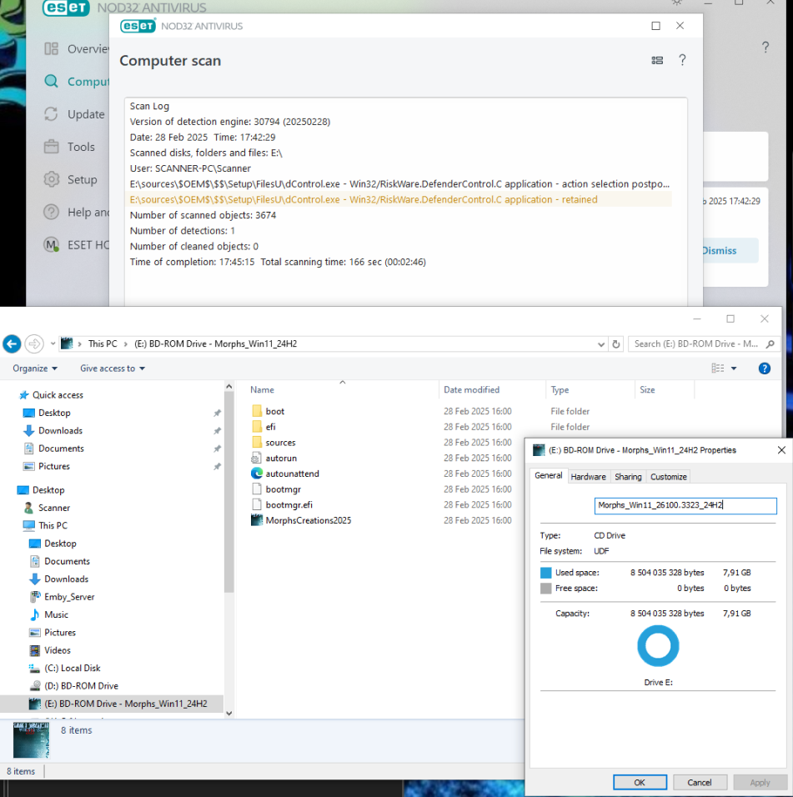Select the autorun file
This screenshot has height=797, width=793.
pos(281,458)
